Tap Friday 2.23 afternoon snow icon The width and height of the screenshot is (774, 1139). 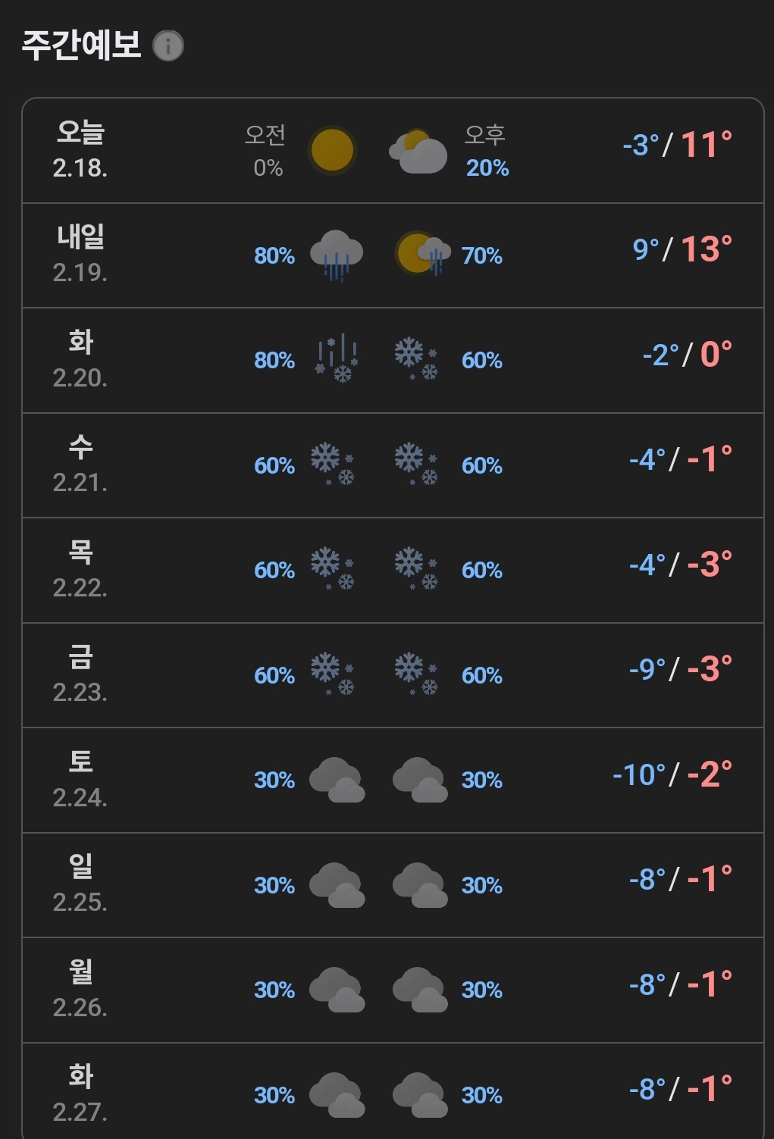click(416, 674)
